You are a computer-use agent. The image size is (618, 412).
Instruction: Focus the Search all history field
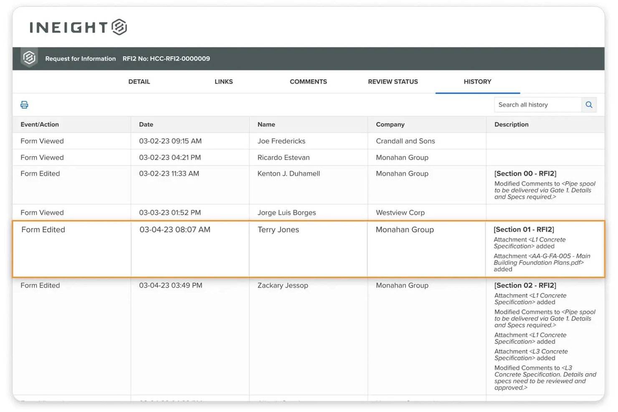coord(538,105)
